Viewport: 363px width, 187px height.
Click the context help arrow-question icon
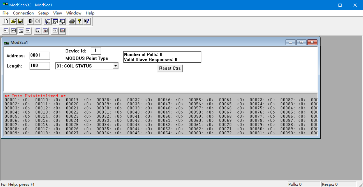[87, 21]
